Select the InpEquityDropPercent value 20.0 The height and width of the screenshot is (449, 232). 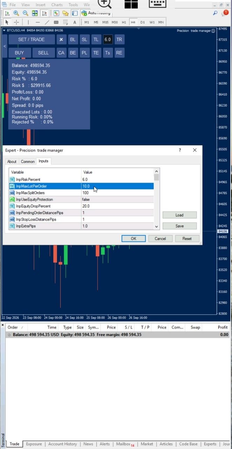pyautogui.click(x=117, y=206)
